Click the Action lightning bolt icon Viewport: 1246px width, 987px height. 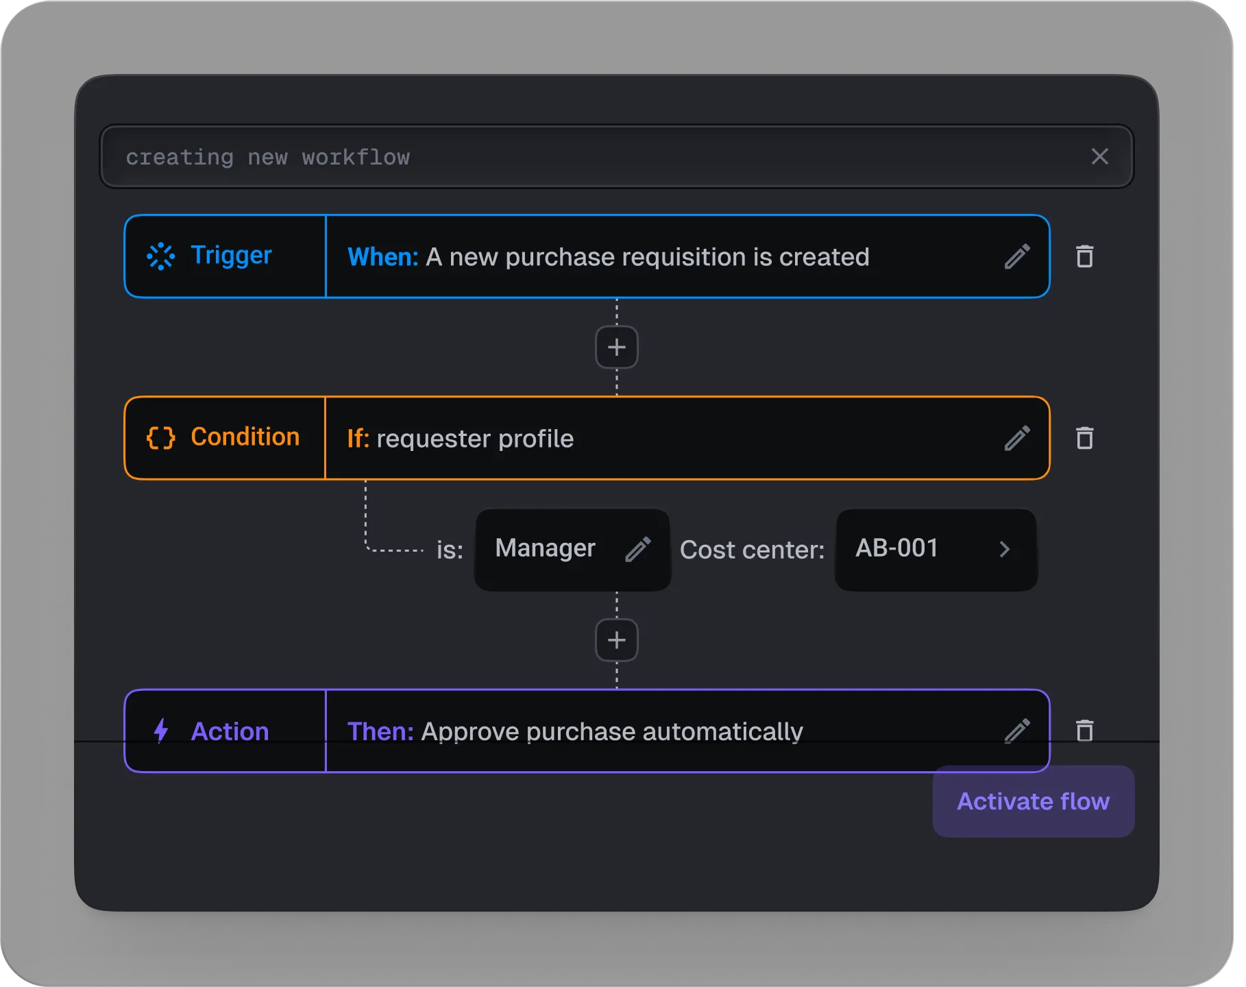161,731
